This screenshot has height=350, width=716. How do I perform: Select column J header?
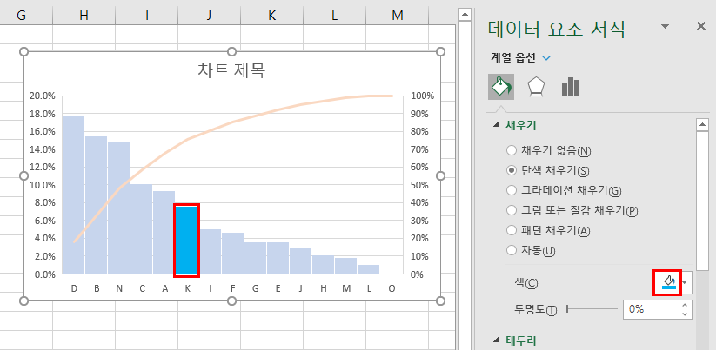tap(209, 16)
